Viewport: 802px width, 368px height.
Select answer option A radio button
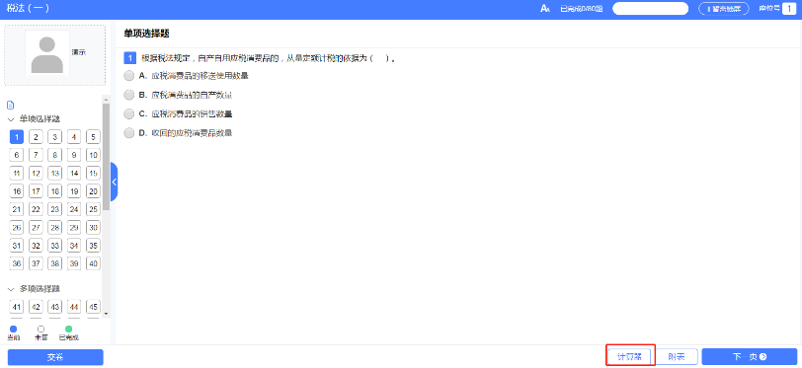[128, 76]
